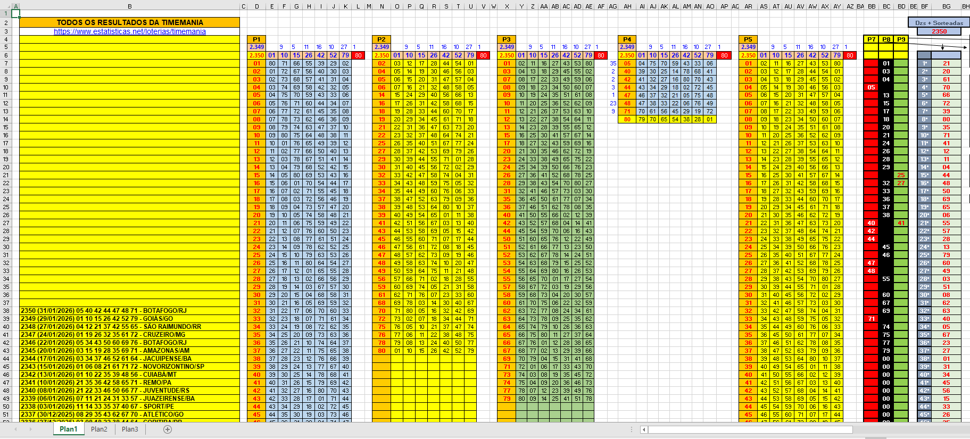Click the yellow P8 header cell
Viewport: 970px width, 439px height.
[x=886, y=39]
